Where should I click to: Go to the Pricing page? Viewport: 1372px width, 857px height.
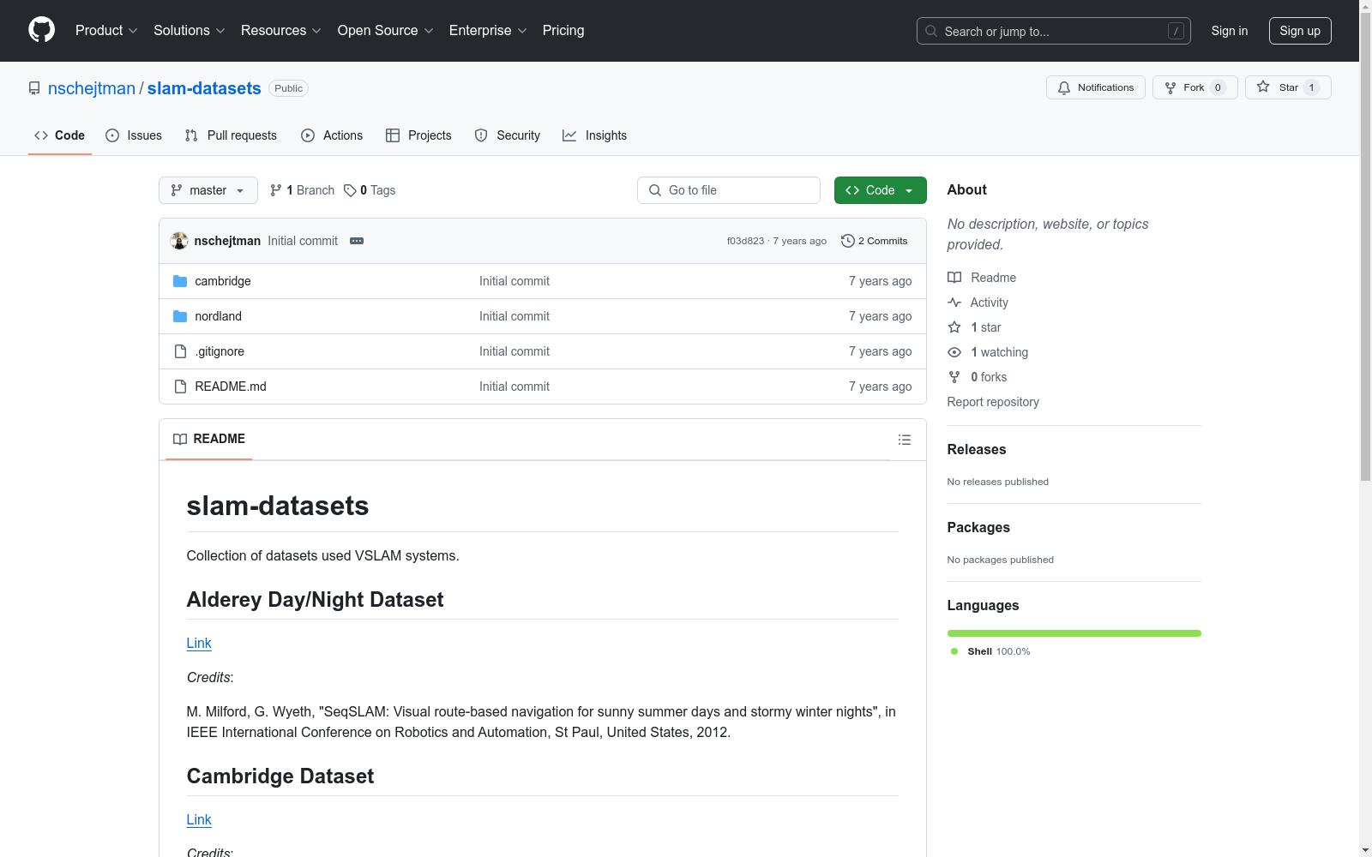563,30
